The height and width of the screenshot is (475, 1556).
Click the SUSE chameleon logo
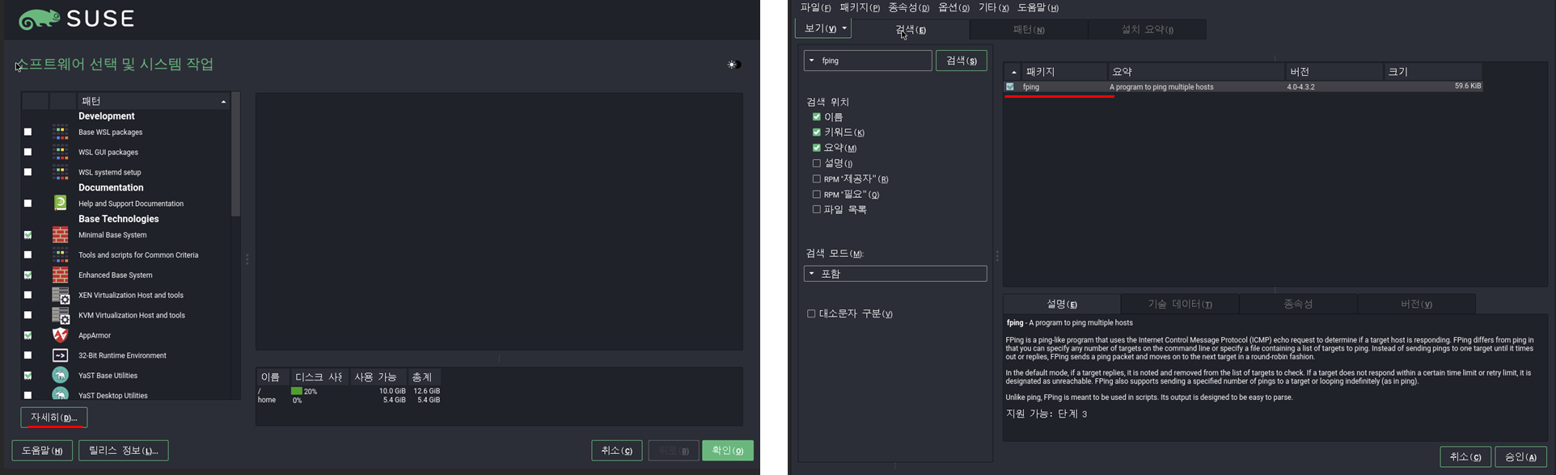[x=38, y=19]
